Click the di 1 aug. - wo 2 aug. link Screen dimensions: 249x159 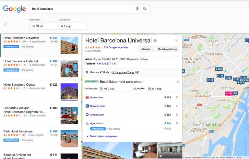(x=123, y=72)
